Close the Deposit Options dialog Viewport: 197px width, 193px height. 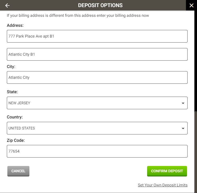click(191, 6)
